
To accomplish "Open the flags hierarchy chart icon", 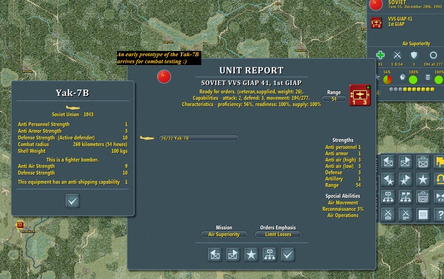I will click(x=405, y=197).
